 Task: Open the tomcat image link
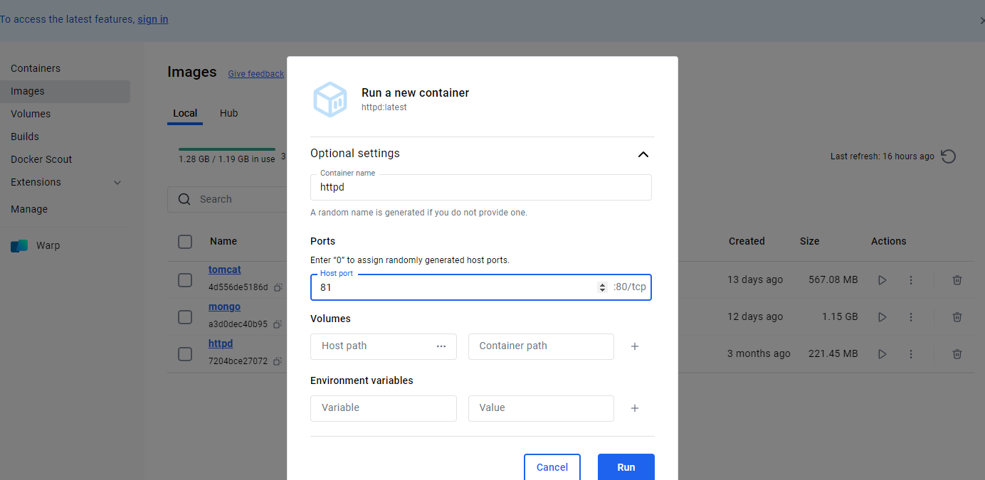tap(225, 270)
